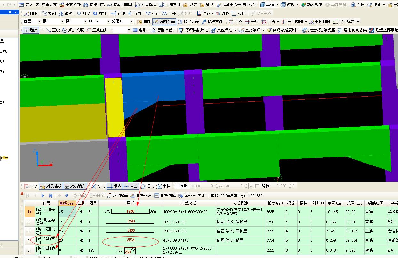The height and width of the screenshot is (258, 398).
Task: Activate 批量选择 batch select
Action: click(146, 5)
